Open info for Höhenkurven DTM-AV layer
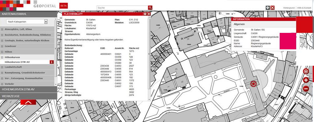Image resolution: width=314 pixels, height=122 pixels. (52, 62)
